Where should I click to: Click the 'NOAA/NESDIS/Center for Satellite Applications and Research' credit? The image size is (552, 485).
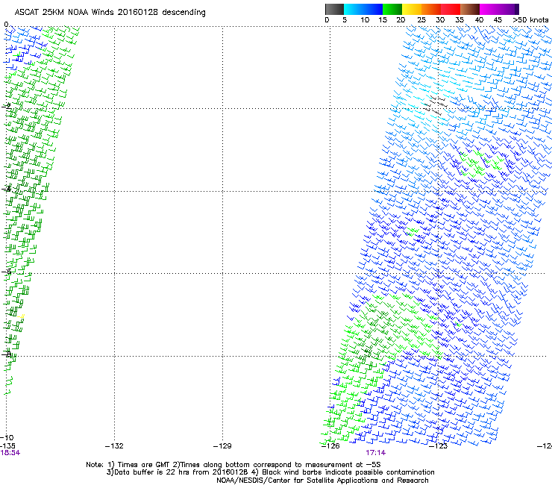click(322, 481)
